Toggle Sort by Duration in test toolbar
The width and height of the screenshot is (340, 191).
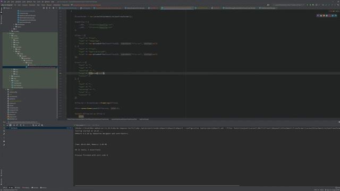tap(17, 125)
